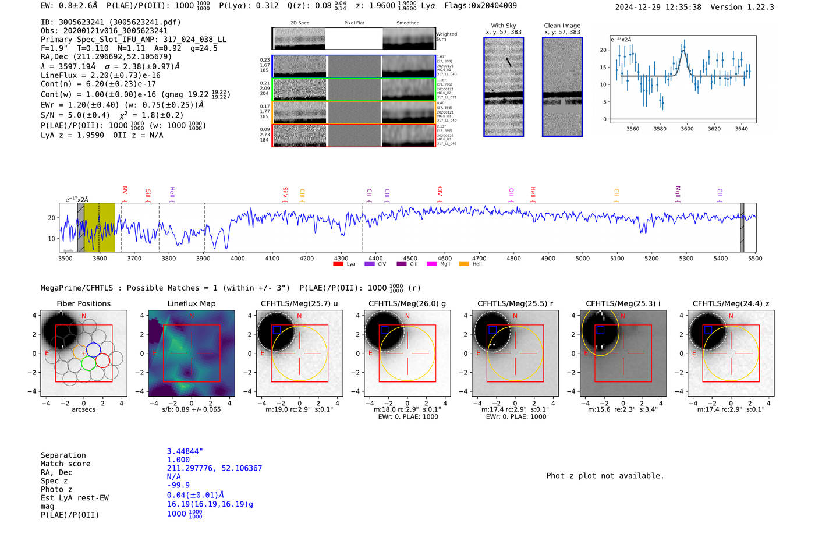Click the purple CIV legend swatch
This screenshot has height=555, width=815.
pyautogui.click(x=370, y=264)
